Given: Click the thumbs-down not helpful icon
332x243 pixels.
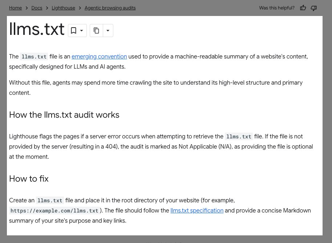Looking at the screenshot, I should click(x=313, y=8).
